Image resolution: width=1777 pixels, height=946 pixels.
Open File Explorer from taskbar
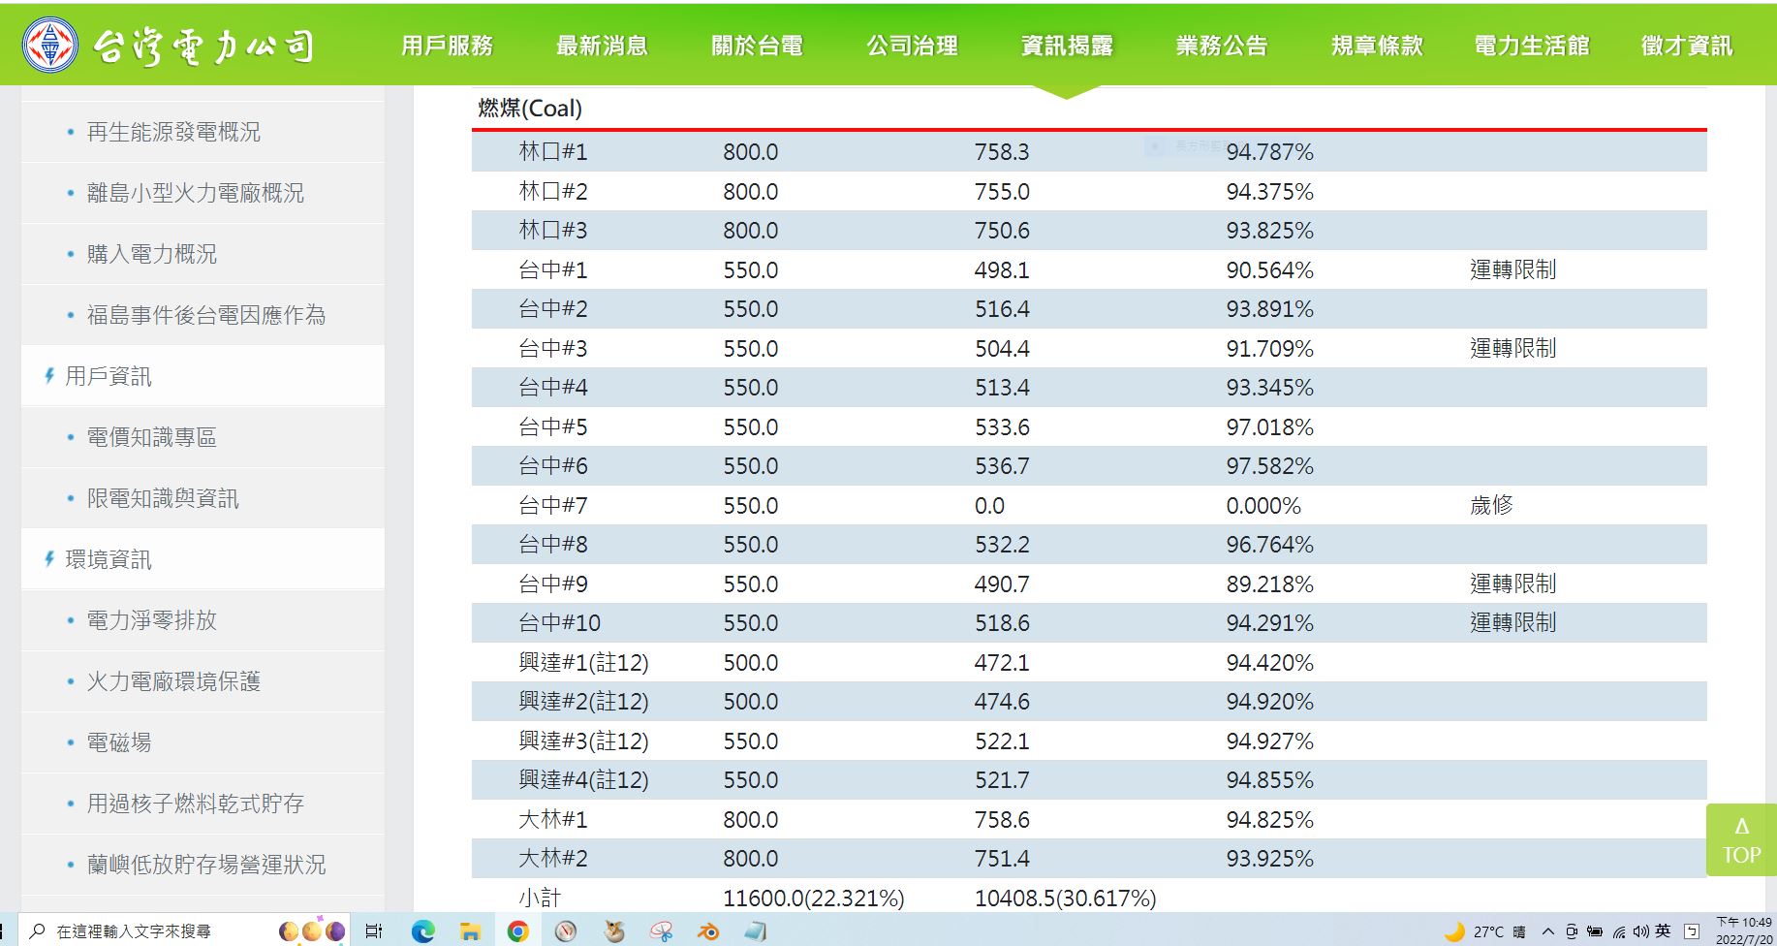pyautogui.click(x=471, y=931)
